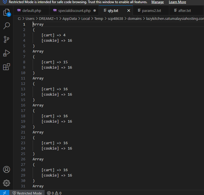Click the remote window indicator icon

pyautogui.click(x=5, y=193)
